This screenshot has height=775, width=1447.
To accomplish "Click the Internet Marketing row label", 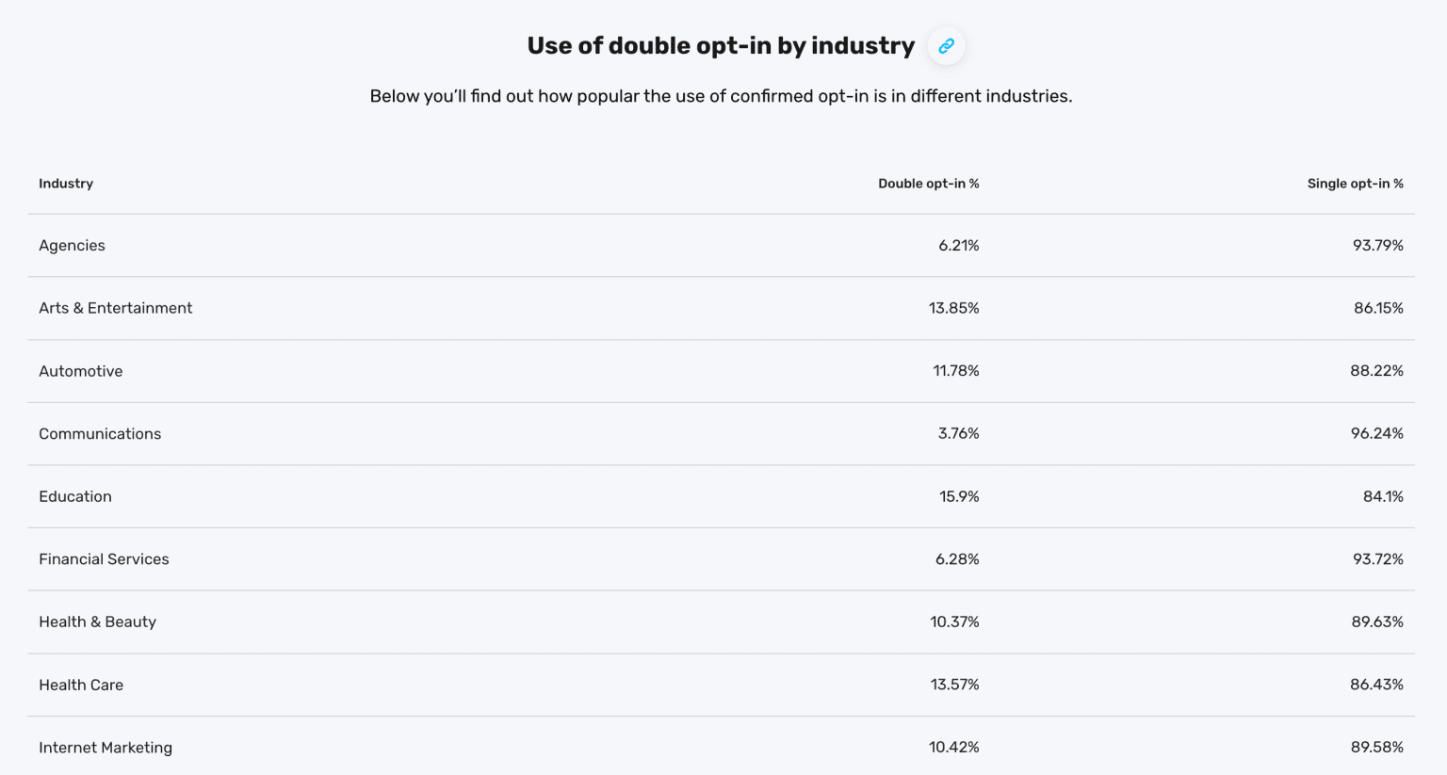I will click(106, 748).
